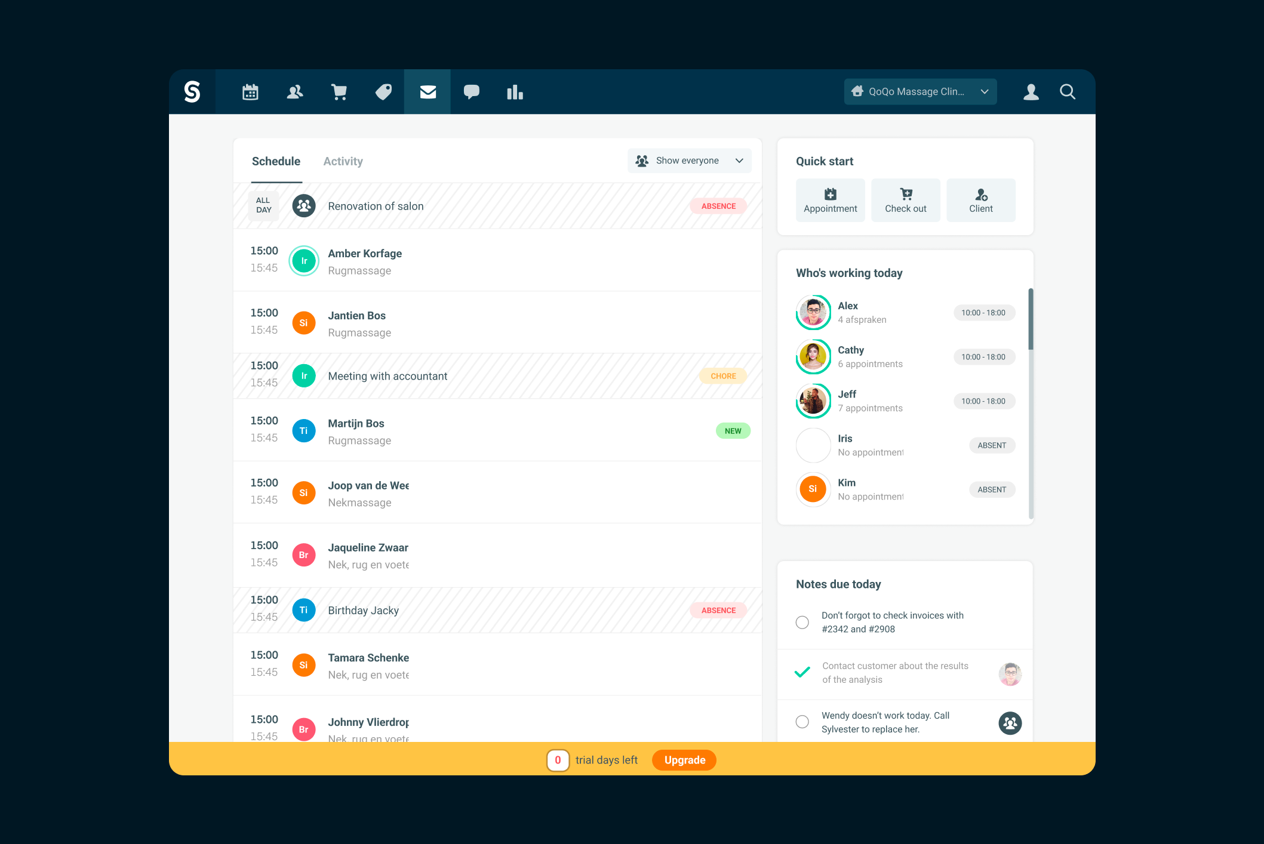
Task: Open the QoQo Massage Clinic selector
Action: [920, 92]
